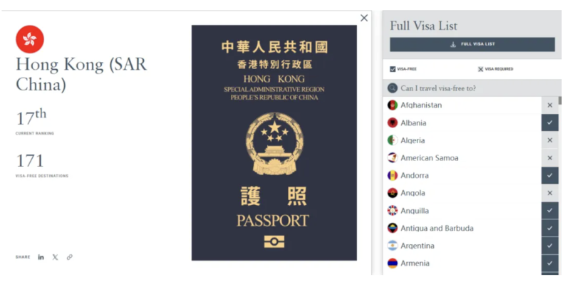
Task: Select Andorra in the visa list
Action: [462, 175]
